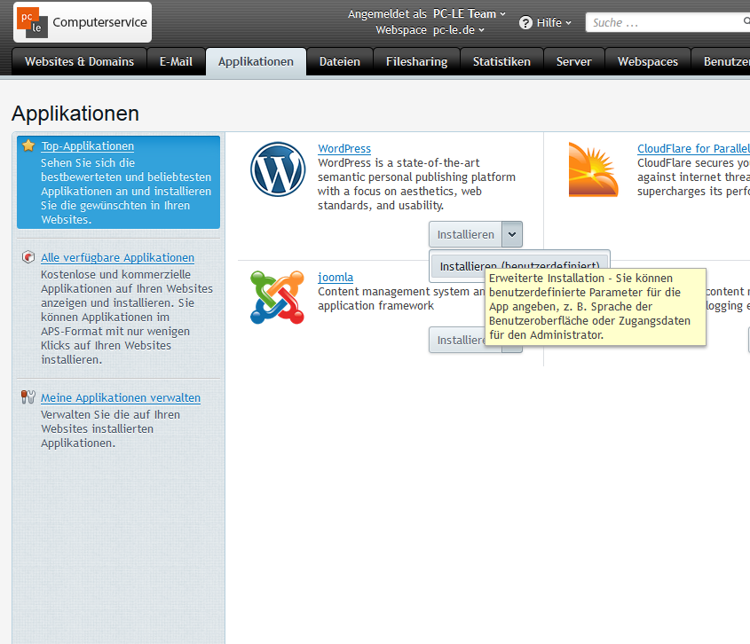This screenshot has height=644, width=750.
Task: Go to the Dateien tab
Action: (x=340, y=62)
